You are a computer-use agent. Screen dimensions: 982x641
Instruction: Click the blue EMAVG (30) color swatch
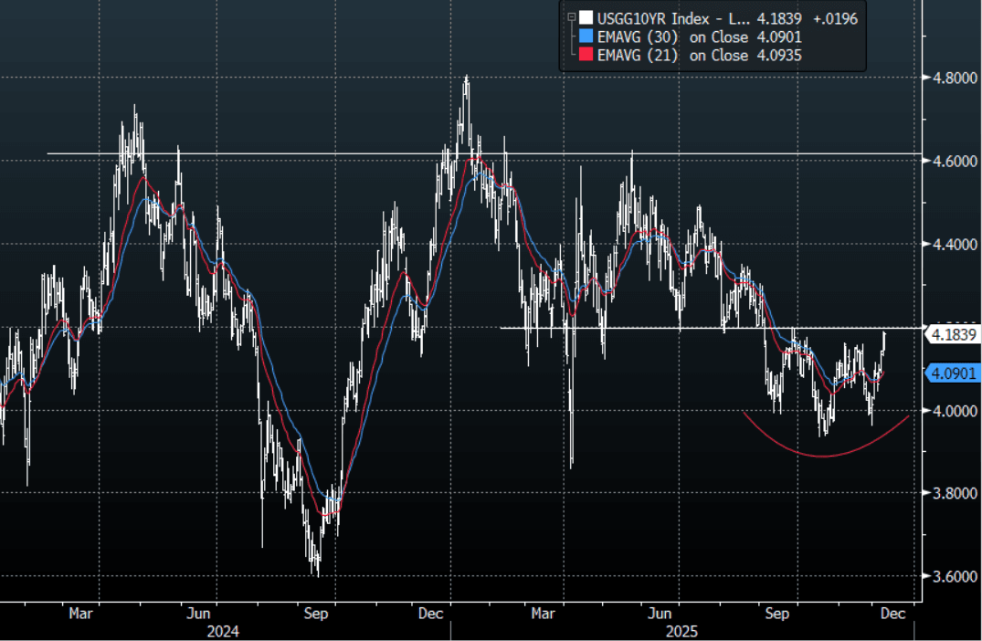585,37
